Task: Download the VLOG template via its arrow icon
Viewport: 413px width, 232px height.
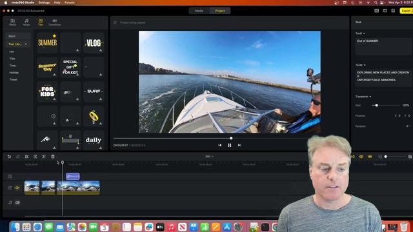Action: (101, 50)
